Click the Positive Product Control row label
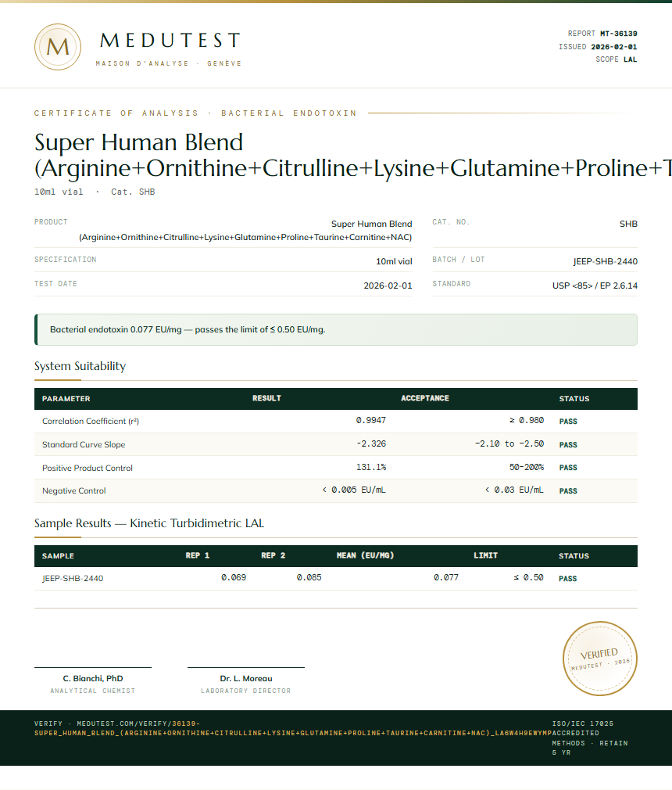Image resolution: width=672 pixels, height=790 pixels. (x=88, y=468)
